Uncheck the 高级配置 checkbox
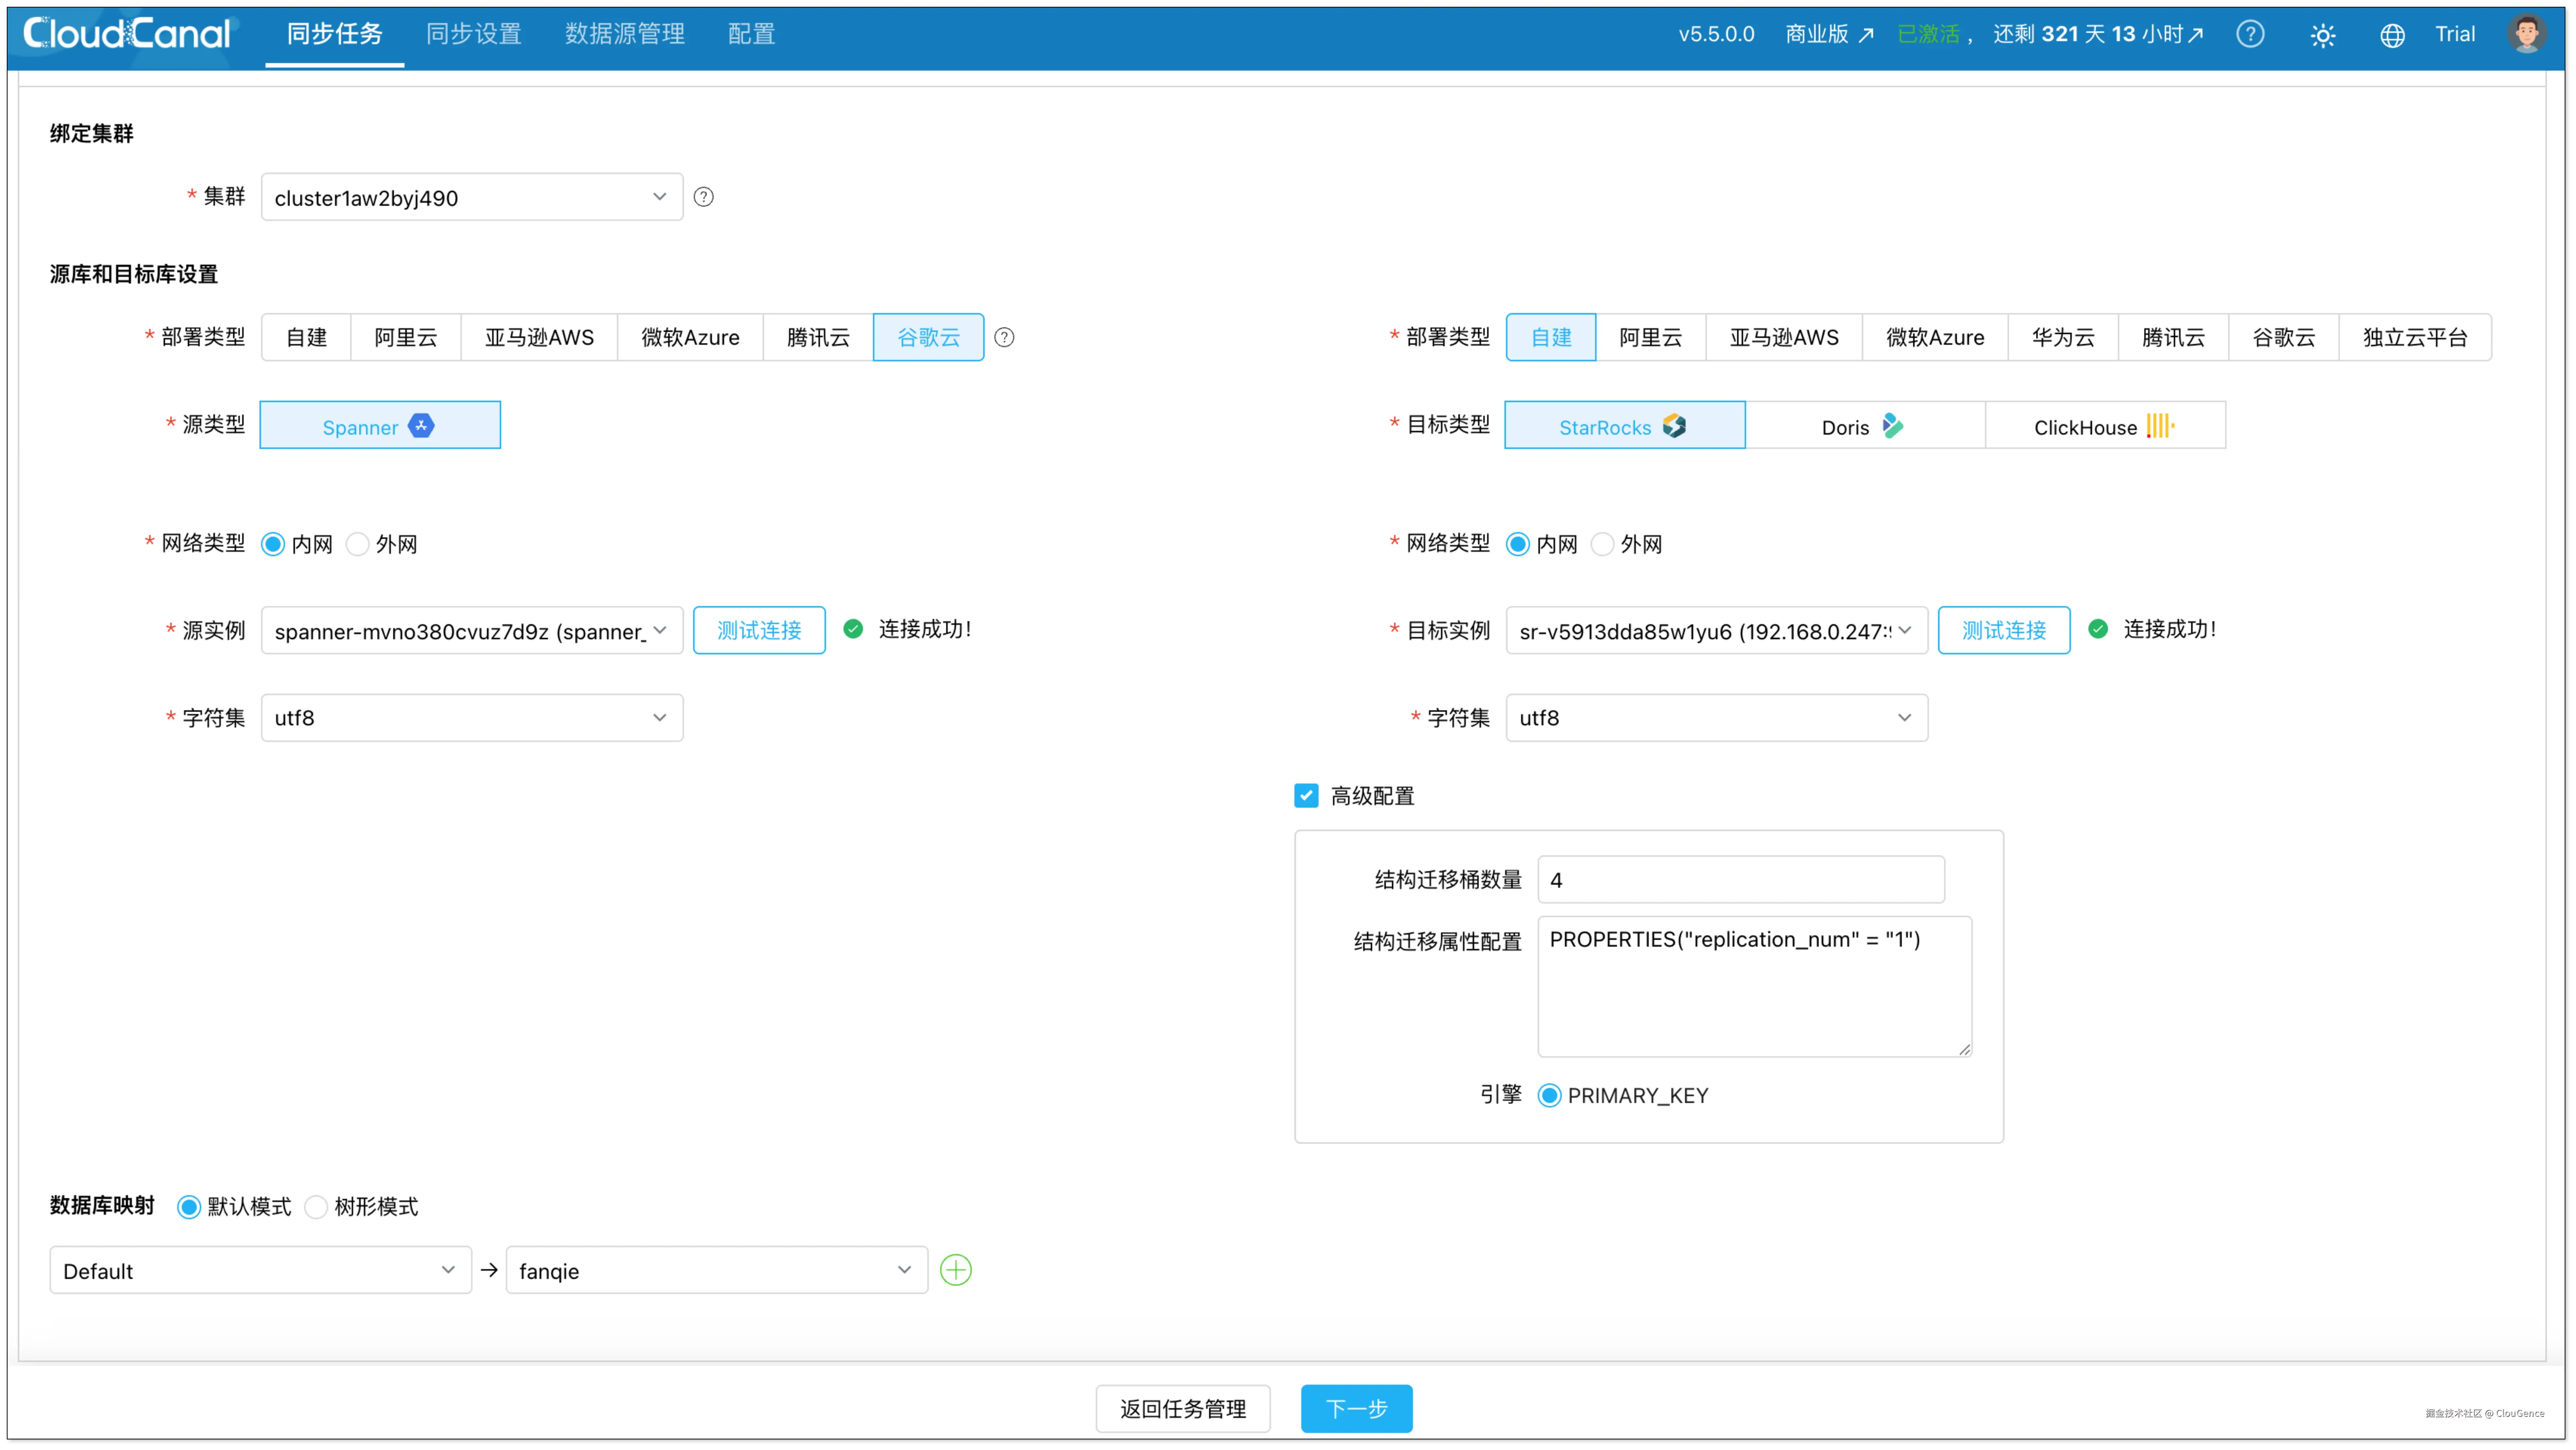 pos(1306,796)
